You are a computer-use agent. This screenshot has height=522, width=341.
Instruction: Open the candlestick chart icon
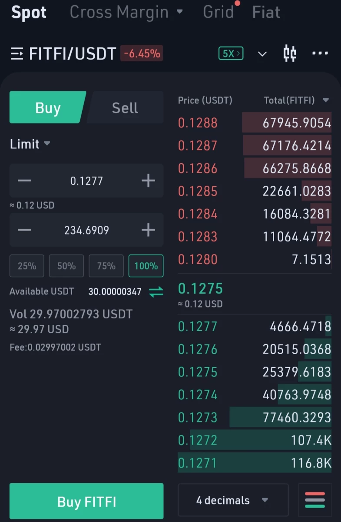pyautogui.click(x=289, y=54)
